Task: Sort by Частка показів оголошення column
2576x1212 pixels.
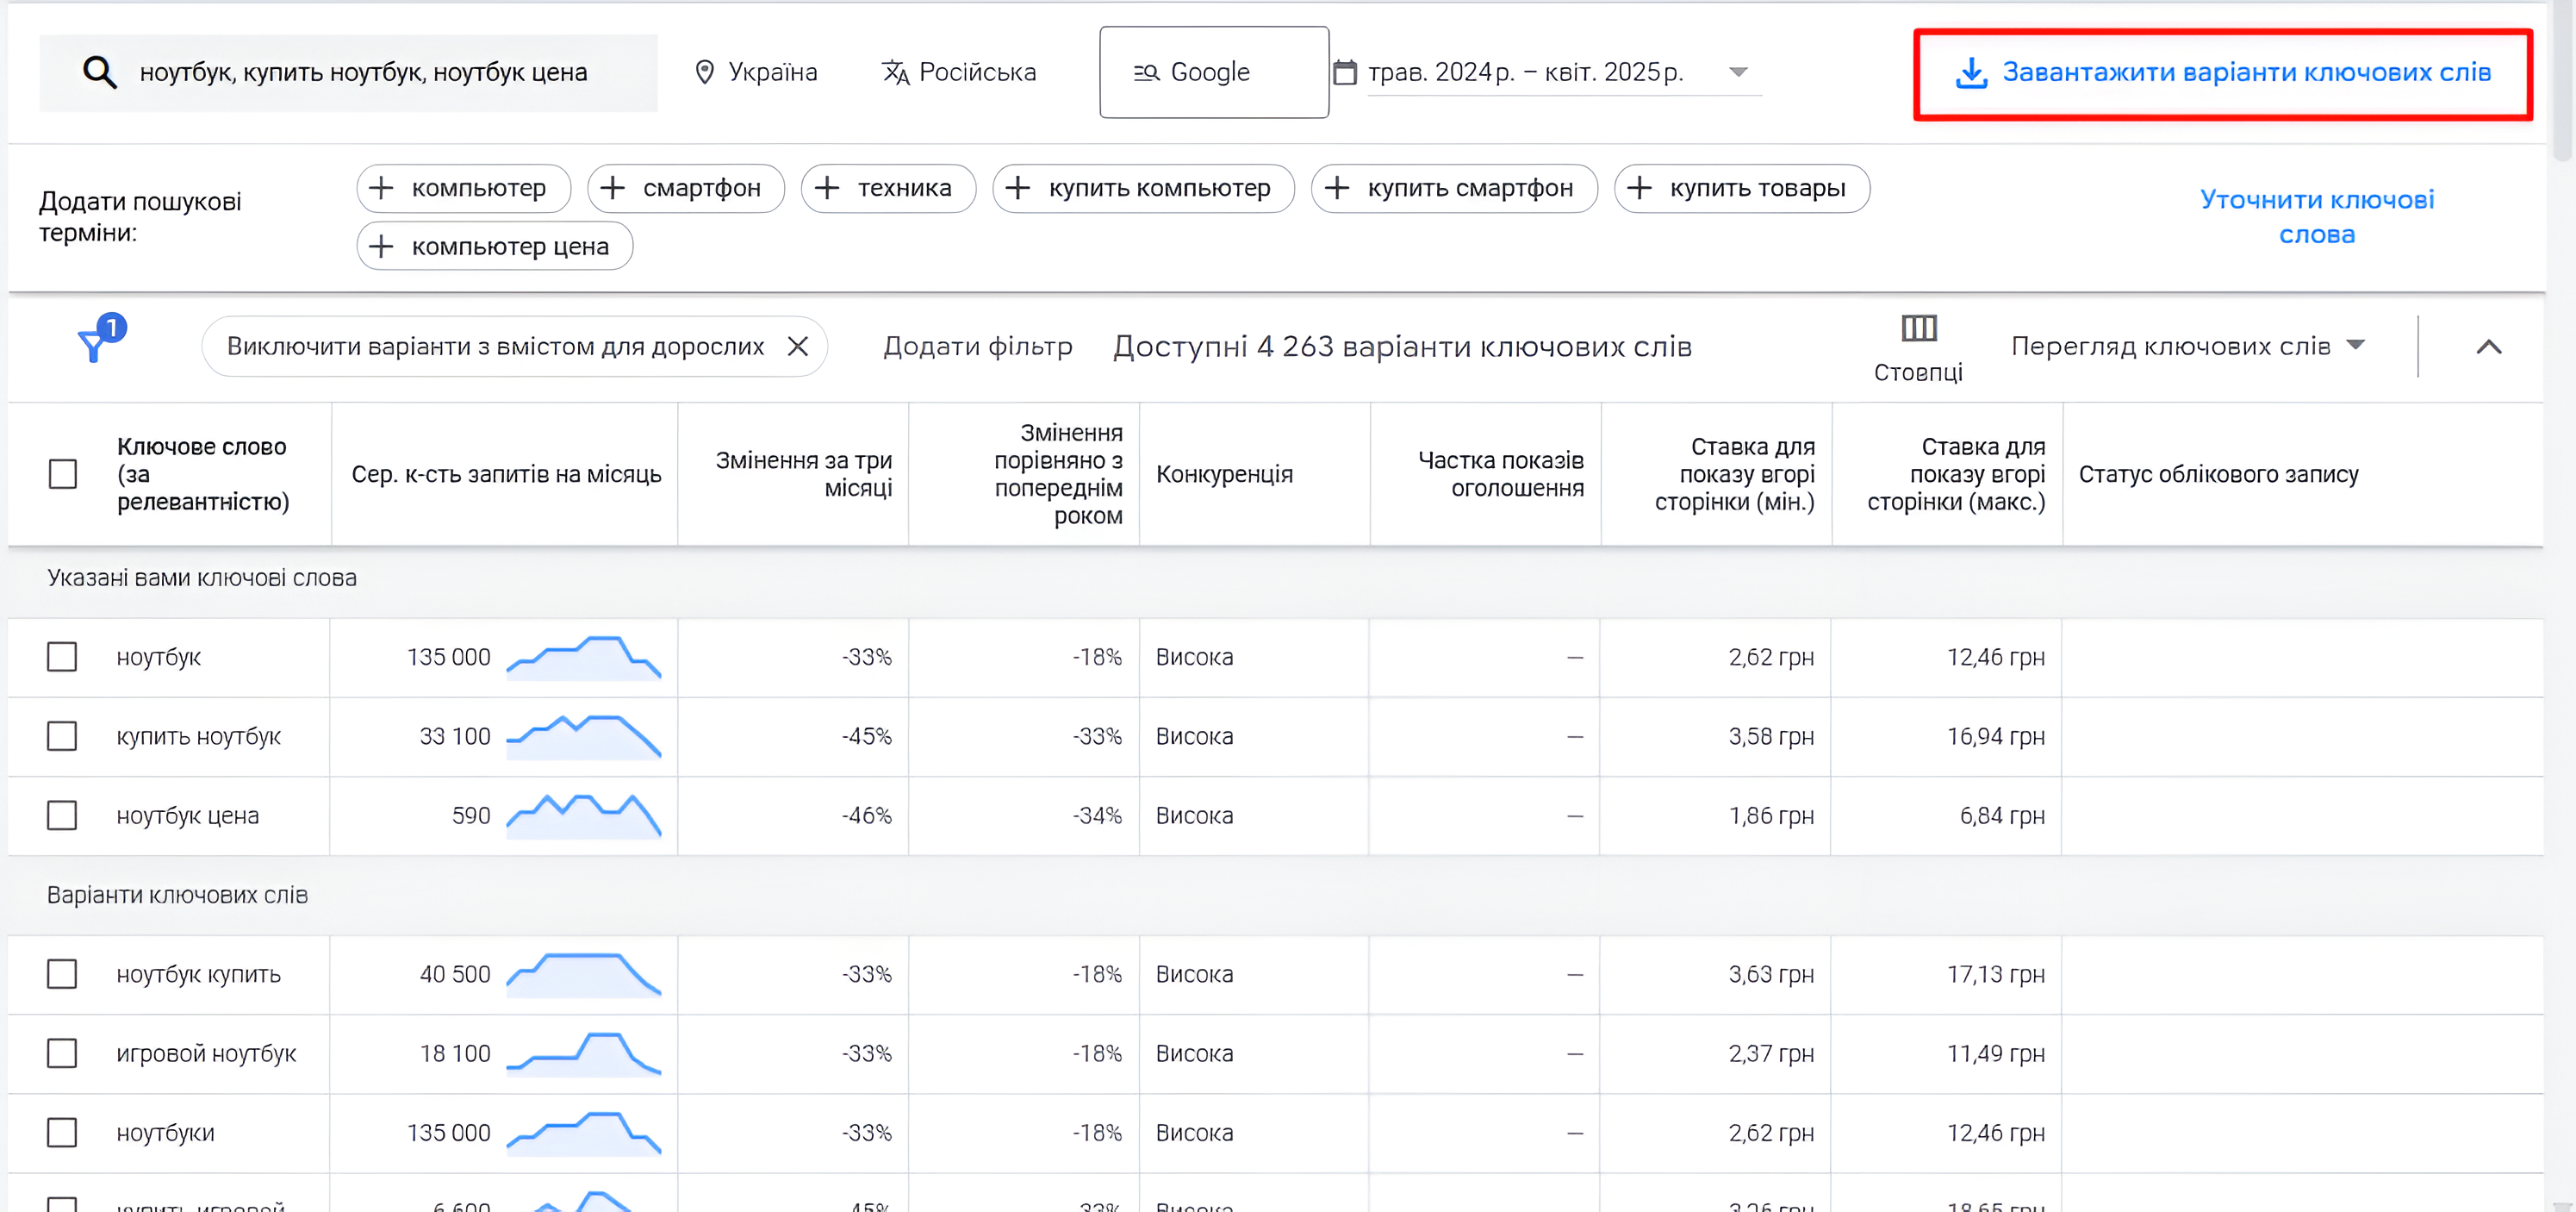Action: (1501, 473)
